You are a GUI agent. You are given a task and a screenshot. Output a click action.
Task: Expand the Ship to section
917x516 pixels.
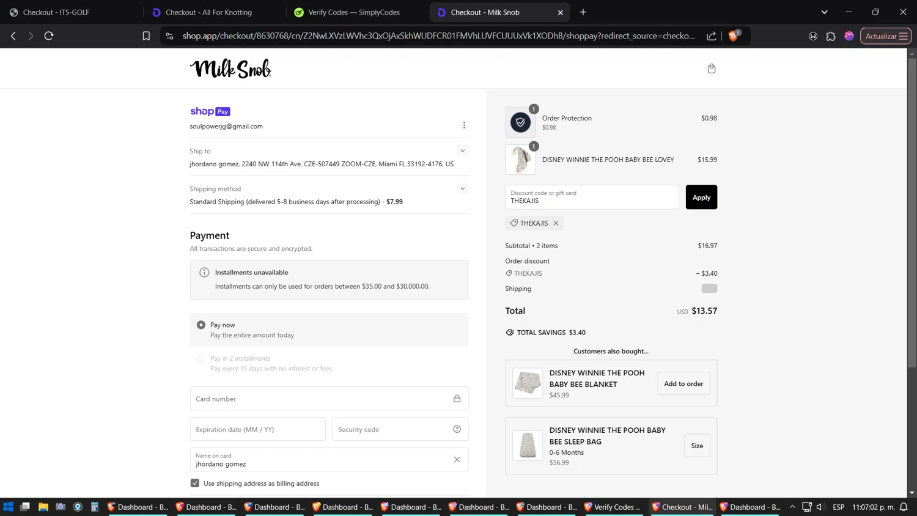pos(463,151)
